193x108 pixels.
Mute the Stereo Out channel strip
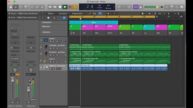coord(28,102)
